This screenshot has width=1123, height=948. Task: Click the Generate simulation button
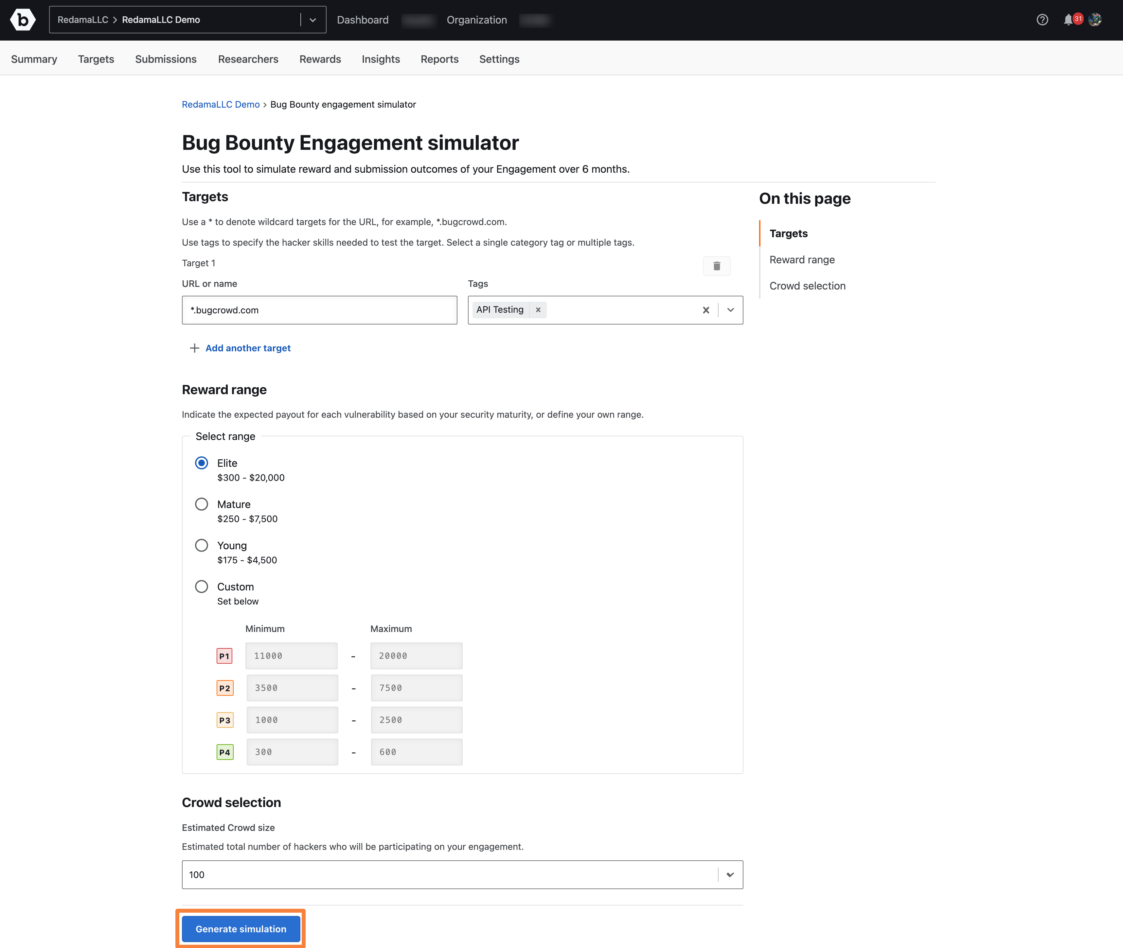(241, 929)
